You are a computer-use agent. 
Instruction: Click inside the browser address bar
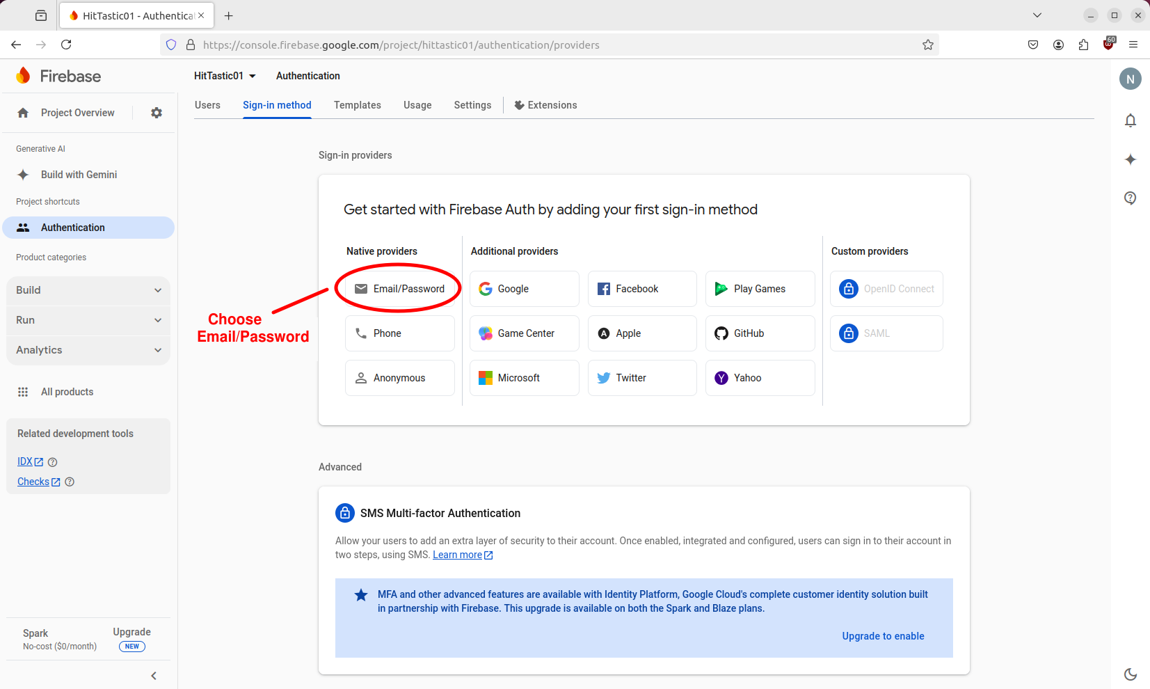point(487,45)
